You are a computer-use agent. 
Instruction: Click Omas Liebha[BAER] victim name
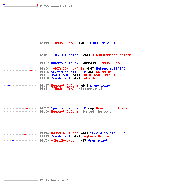coord(113,108)
